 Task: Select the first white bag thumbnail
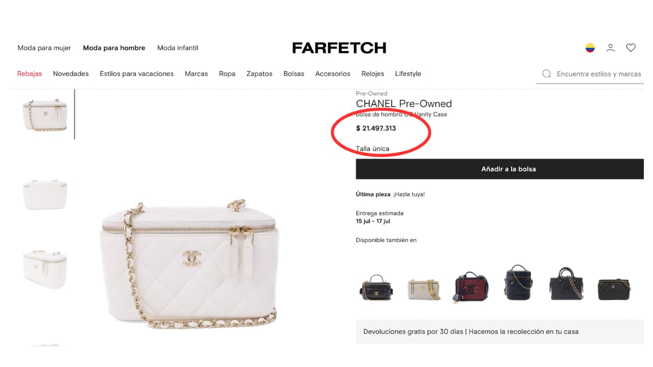(x=45, y=114)
